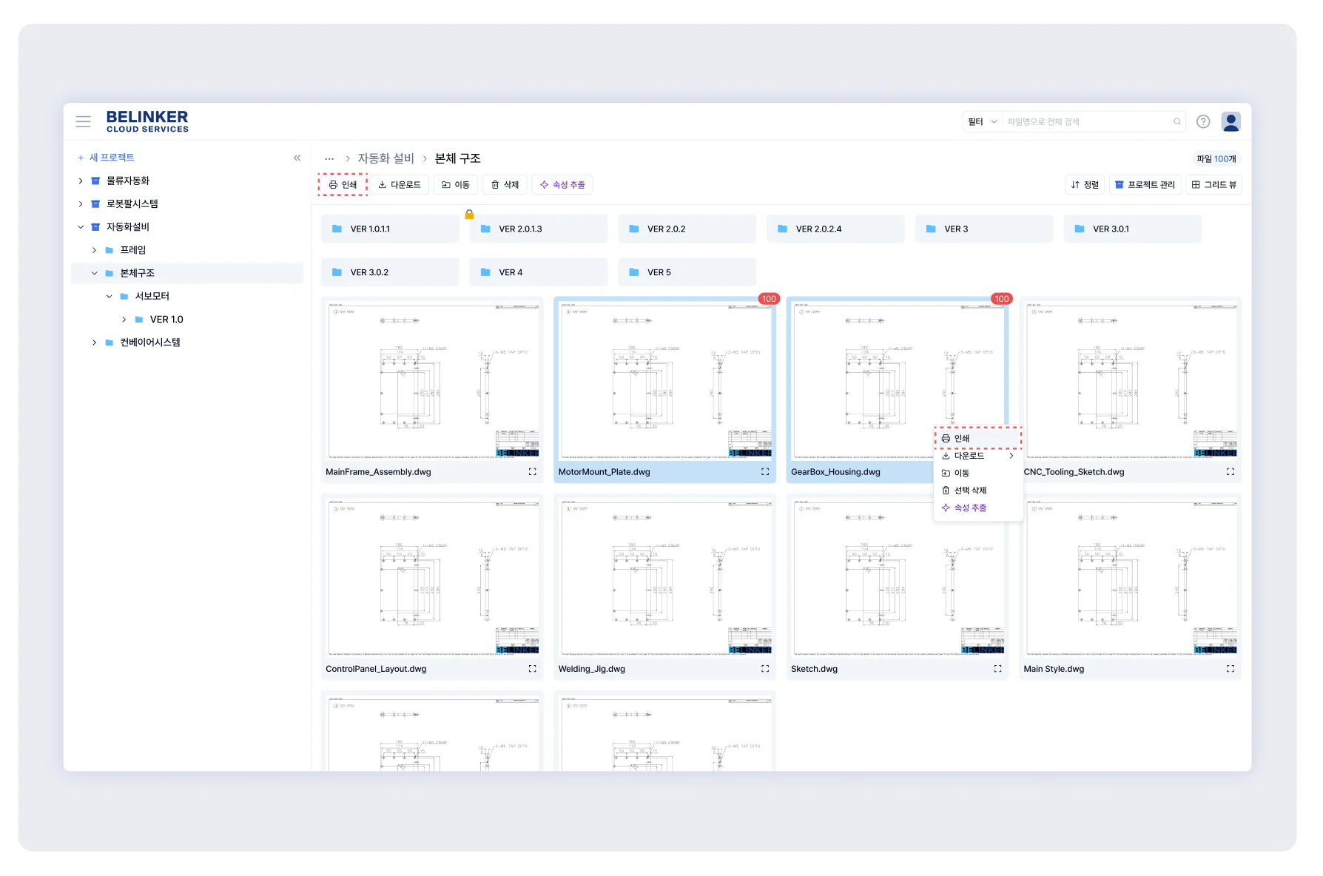Click the search magnifier icon
Viewport: 1323px width, 876px height.
1176,122
